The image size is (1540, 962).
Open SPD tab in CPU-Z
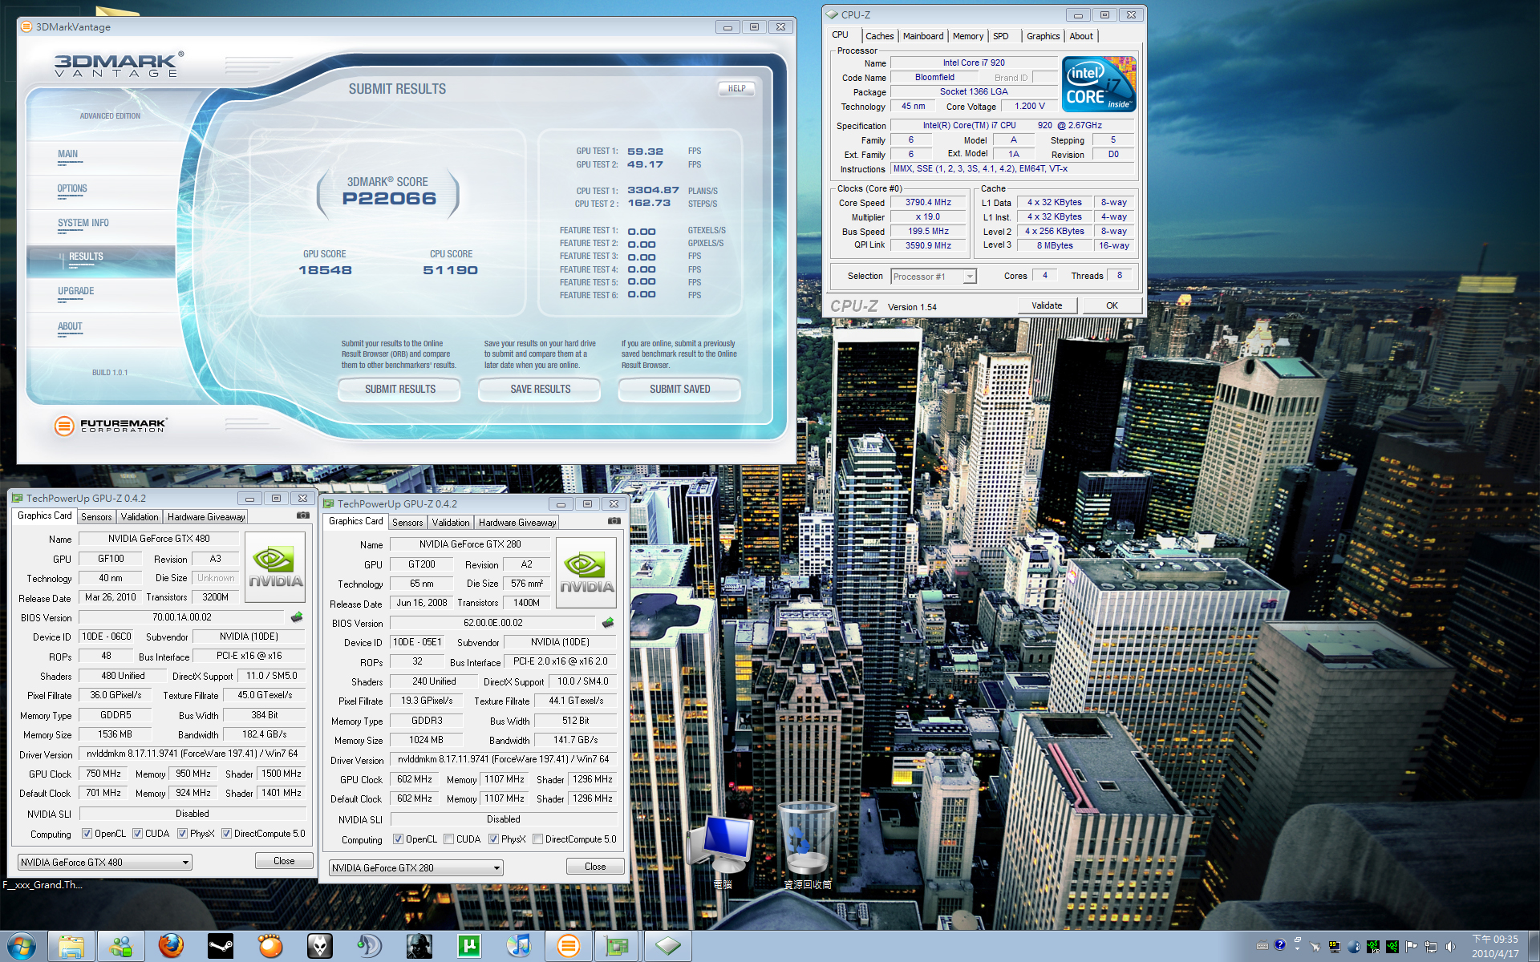1001,36
